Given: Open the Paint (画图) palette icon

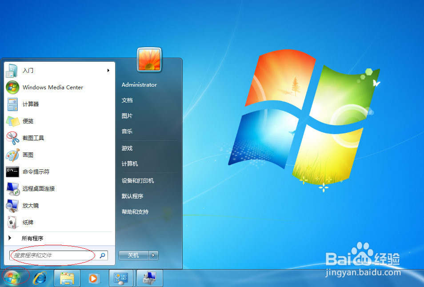Looking at the screenshot, I should pos(13,155).
